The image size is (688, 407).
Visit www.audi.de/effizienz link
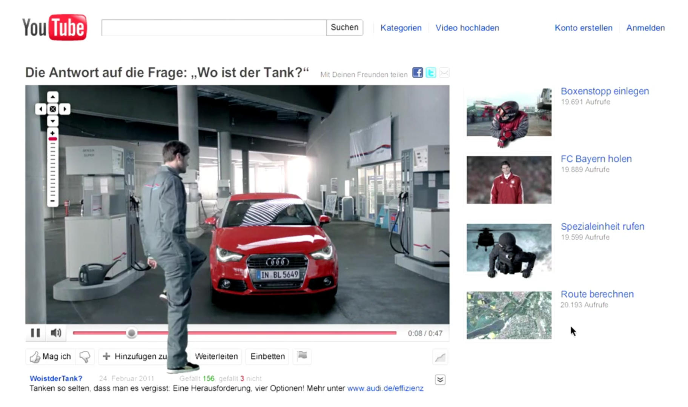(x=385, y=388)
